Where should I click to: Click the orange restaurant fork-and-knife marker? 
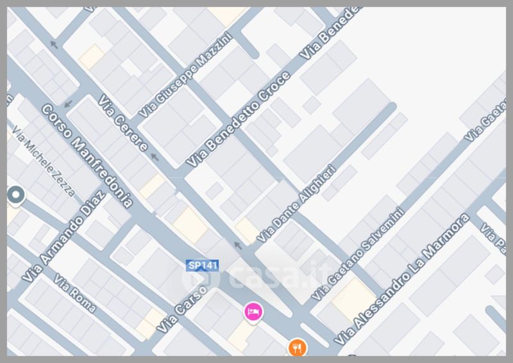coord(297,347)
